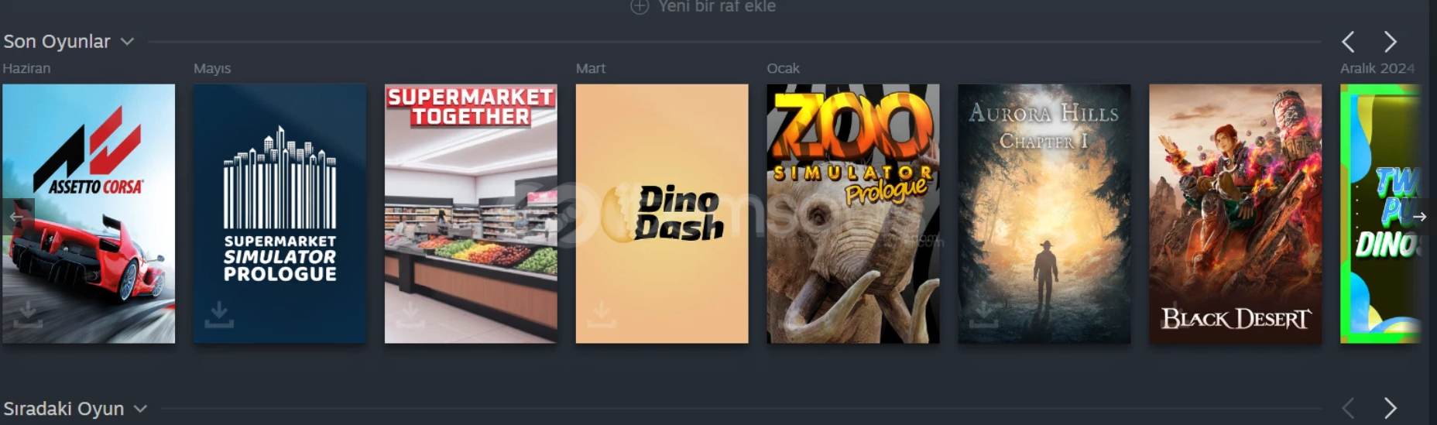Click download icon on Aurora Hills Chapter 1
Image resolution: width=1437 pixels, height=425 pixels.
click(x=983, y=314)
